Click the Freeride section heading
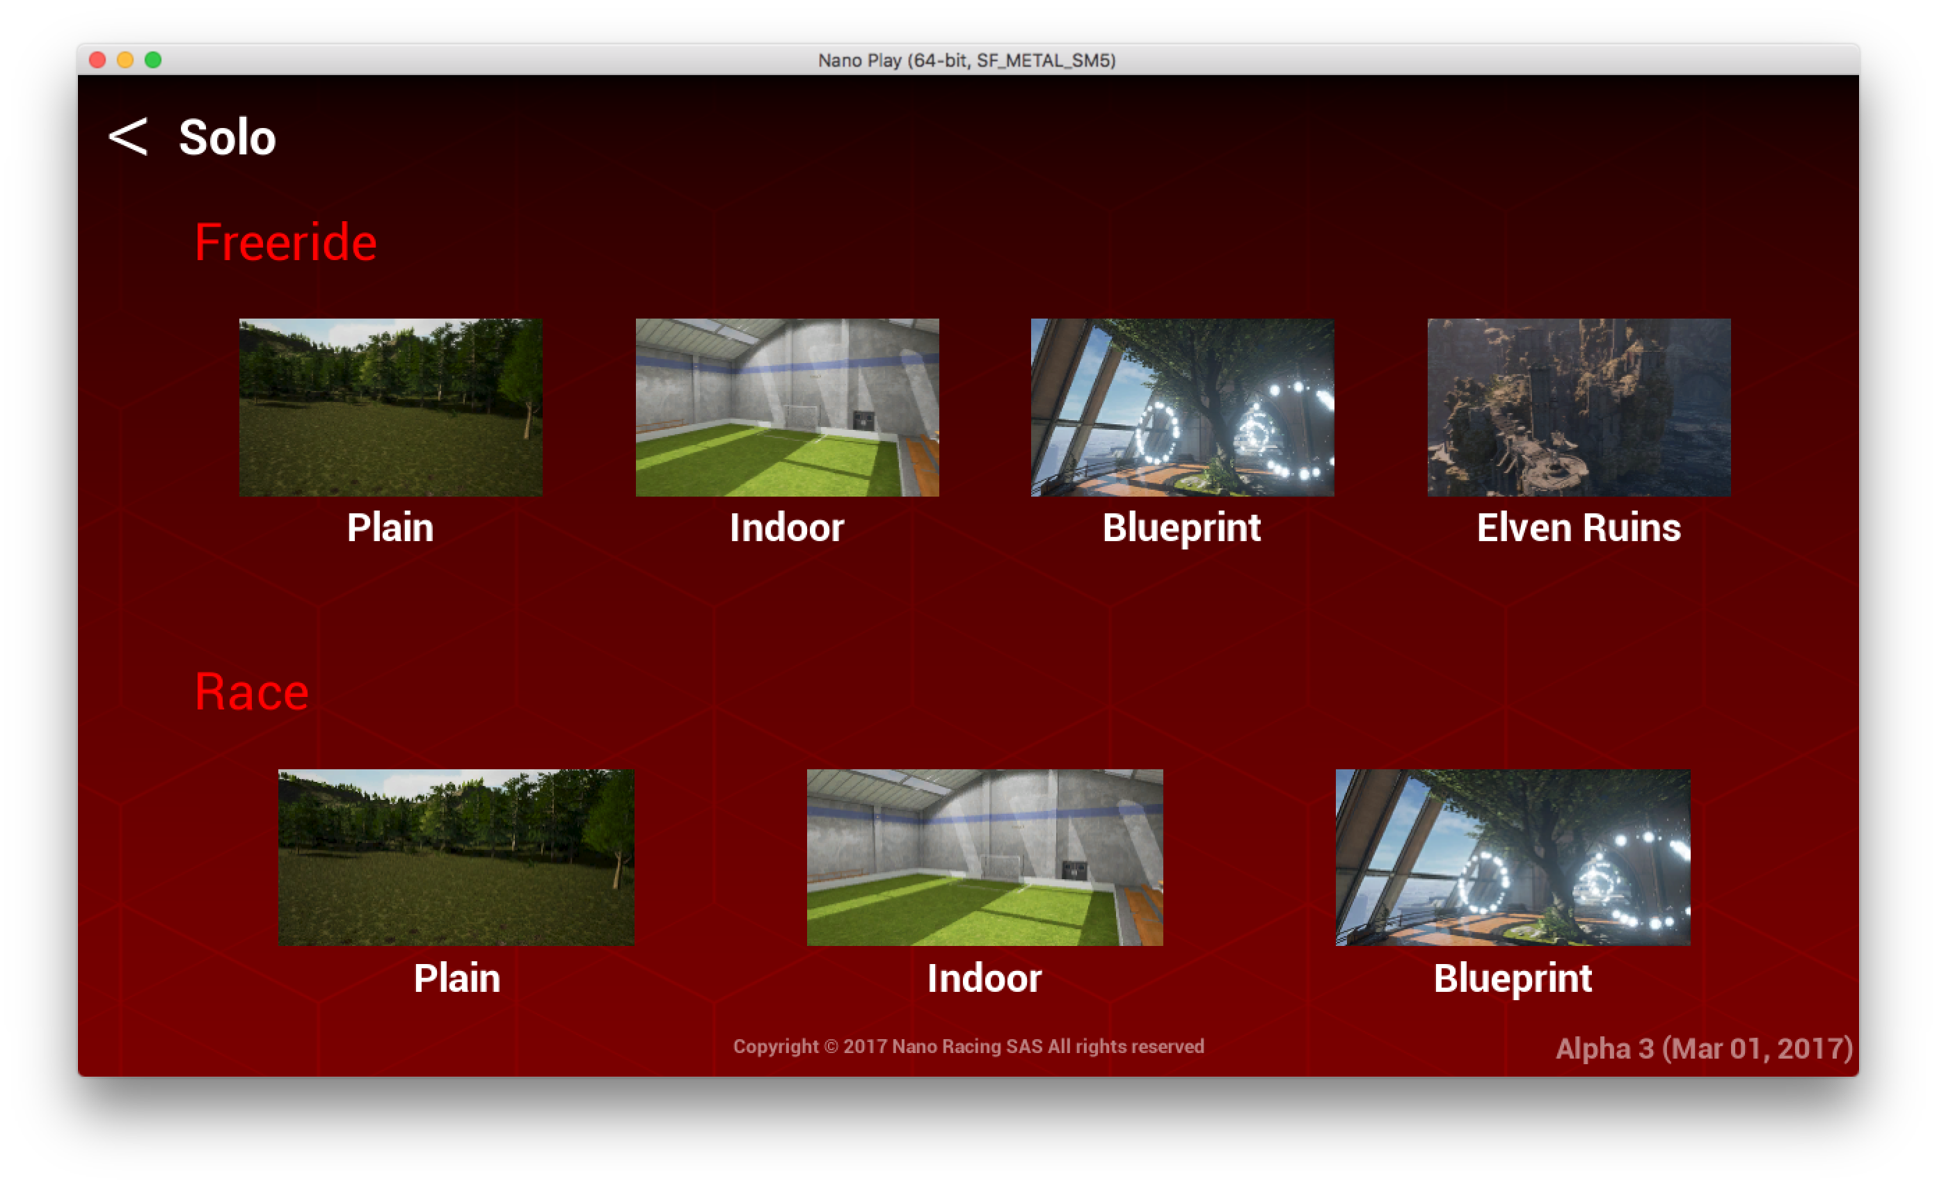Viewport: 1937px width, 1188px height. click(x=285, y=242)
